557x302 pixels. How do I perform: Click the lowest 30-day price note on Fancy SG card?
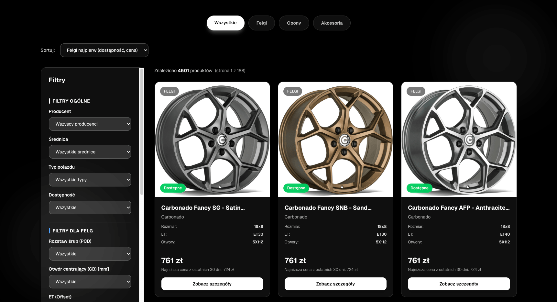point(198,270)
